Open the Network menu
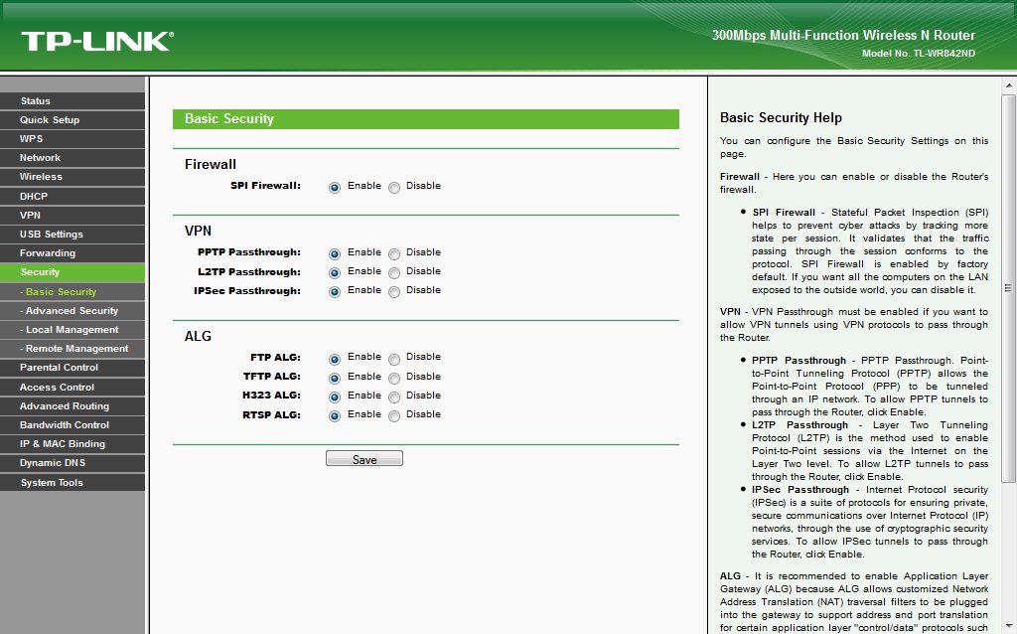Viewport: 1017px width, 634px height. [x=73, y=158]
